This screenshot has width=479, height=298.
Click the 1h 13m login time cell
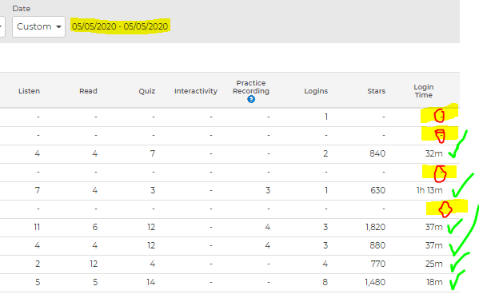429,190
